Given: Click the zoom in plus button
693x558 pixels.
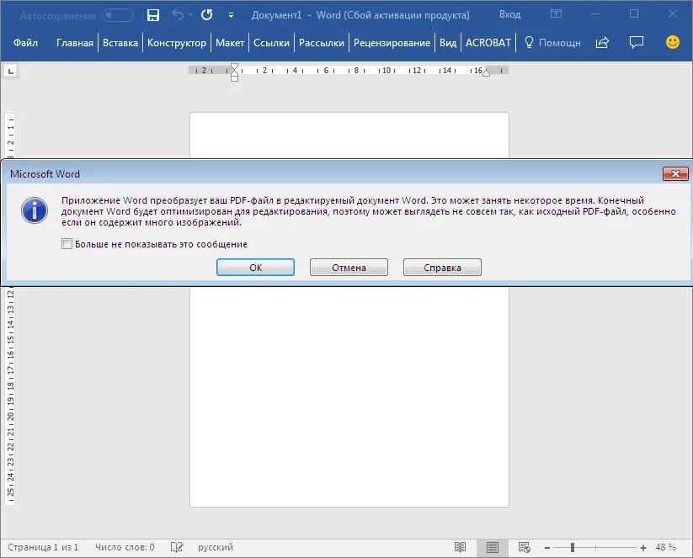Looking at the screenshot, I should coord(643,548).
